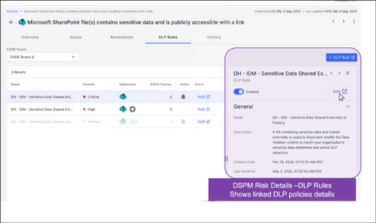The width and height of the screenshot is (376, 223).
Task: Go to previous policy with top-right left chevron
Action: (x=332, y=21)
